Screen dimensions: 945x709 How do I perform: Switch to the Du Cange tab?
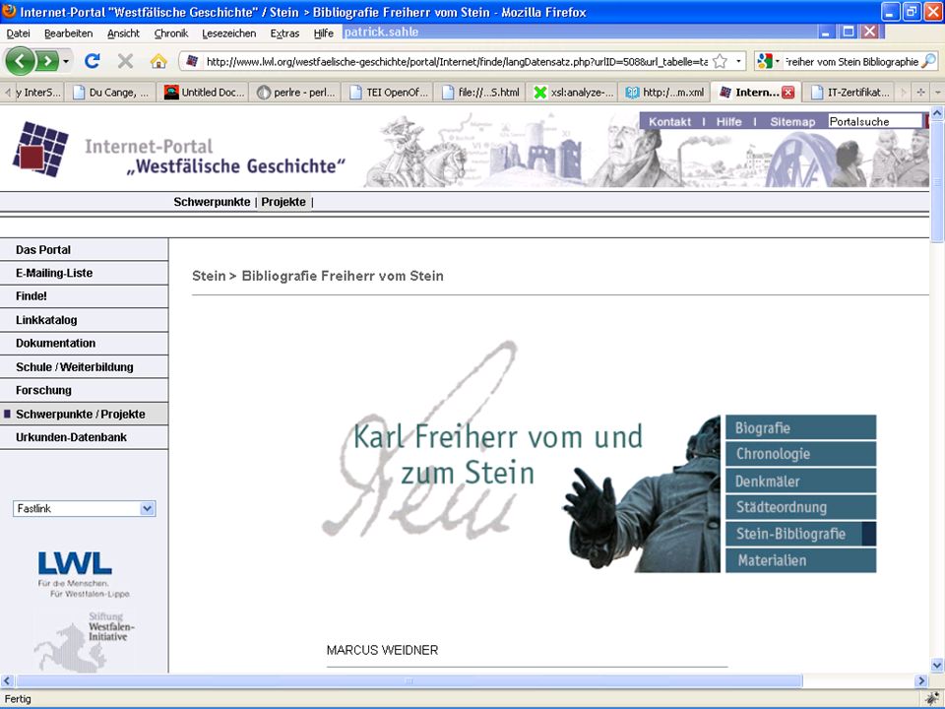pos(110,93)
